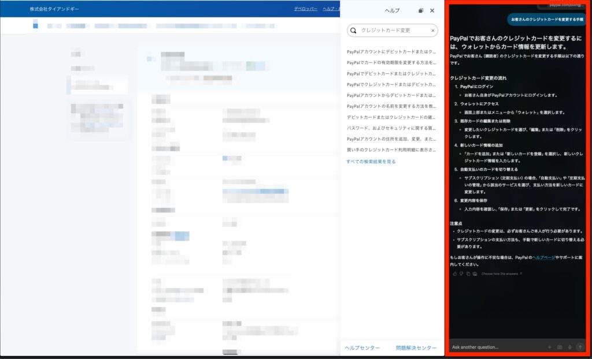592x359 pixels.
Task: Focus the Help search field
Action: pyautogui.click(x=393, y=31)
